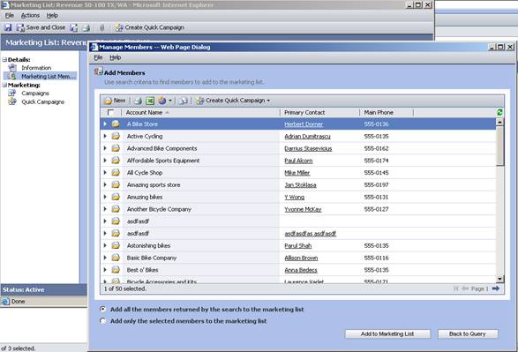
Task: Click the green refresh grid icon
Action: 499,112
